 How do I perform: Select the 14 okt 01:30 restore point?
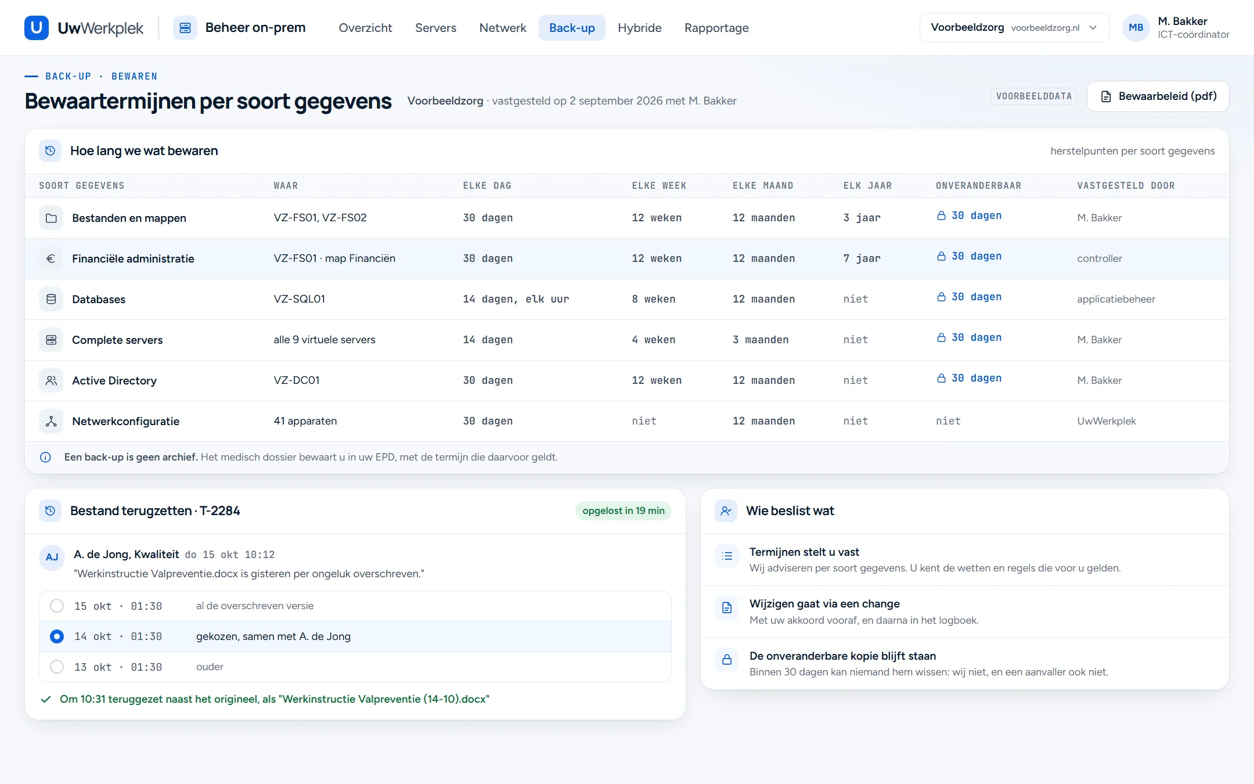point(355,636)
